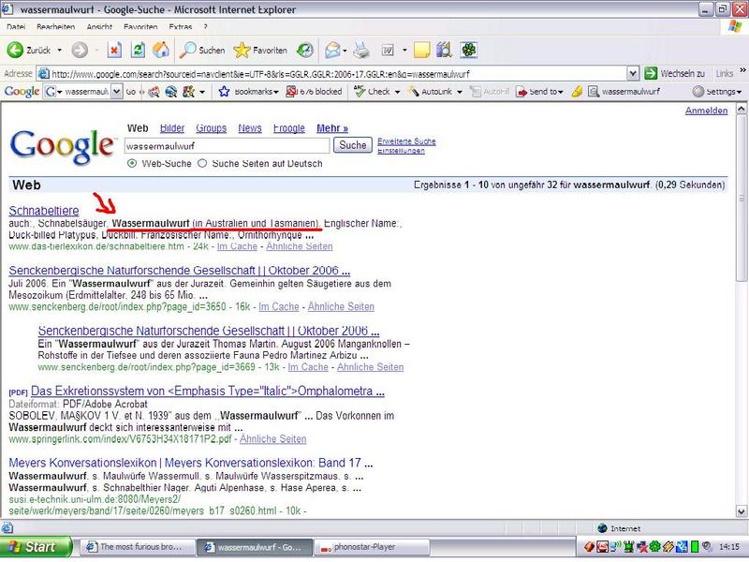Expand the Links toolbar chevron
749x562 pixels.
[x=742, y=71]
